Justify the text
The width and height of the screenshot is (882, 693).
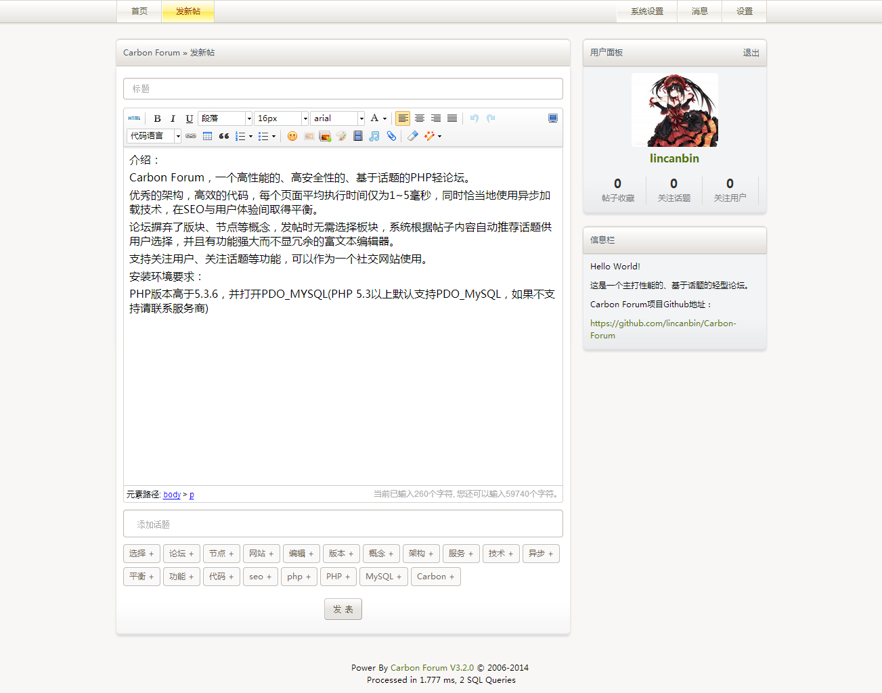(x=452, y=118)
